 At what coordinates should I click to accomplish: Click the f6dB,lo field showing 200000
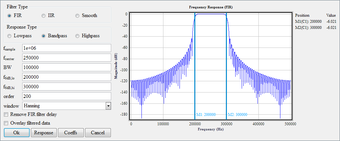point(67,77)
